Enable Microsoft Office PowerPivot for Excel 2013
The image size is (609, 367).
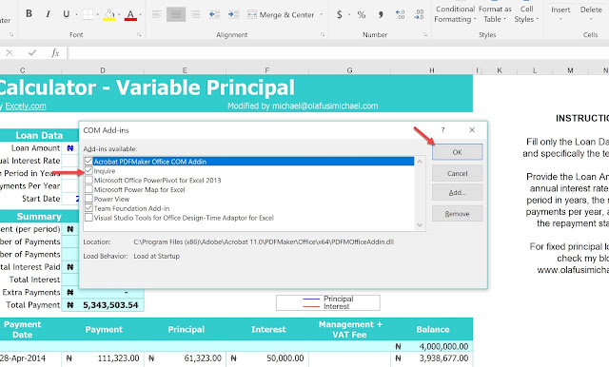point(88,180)
